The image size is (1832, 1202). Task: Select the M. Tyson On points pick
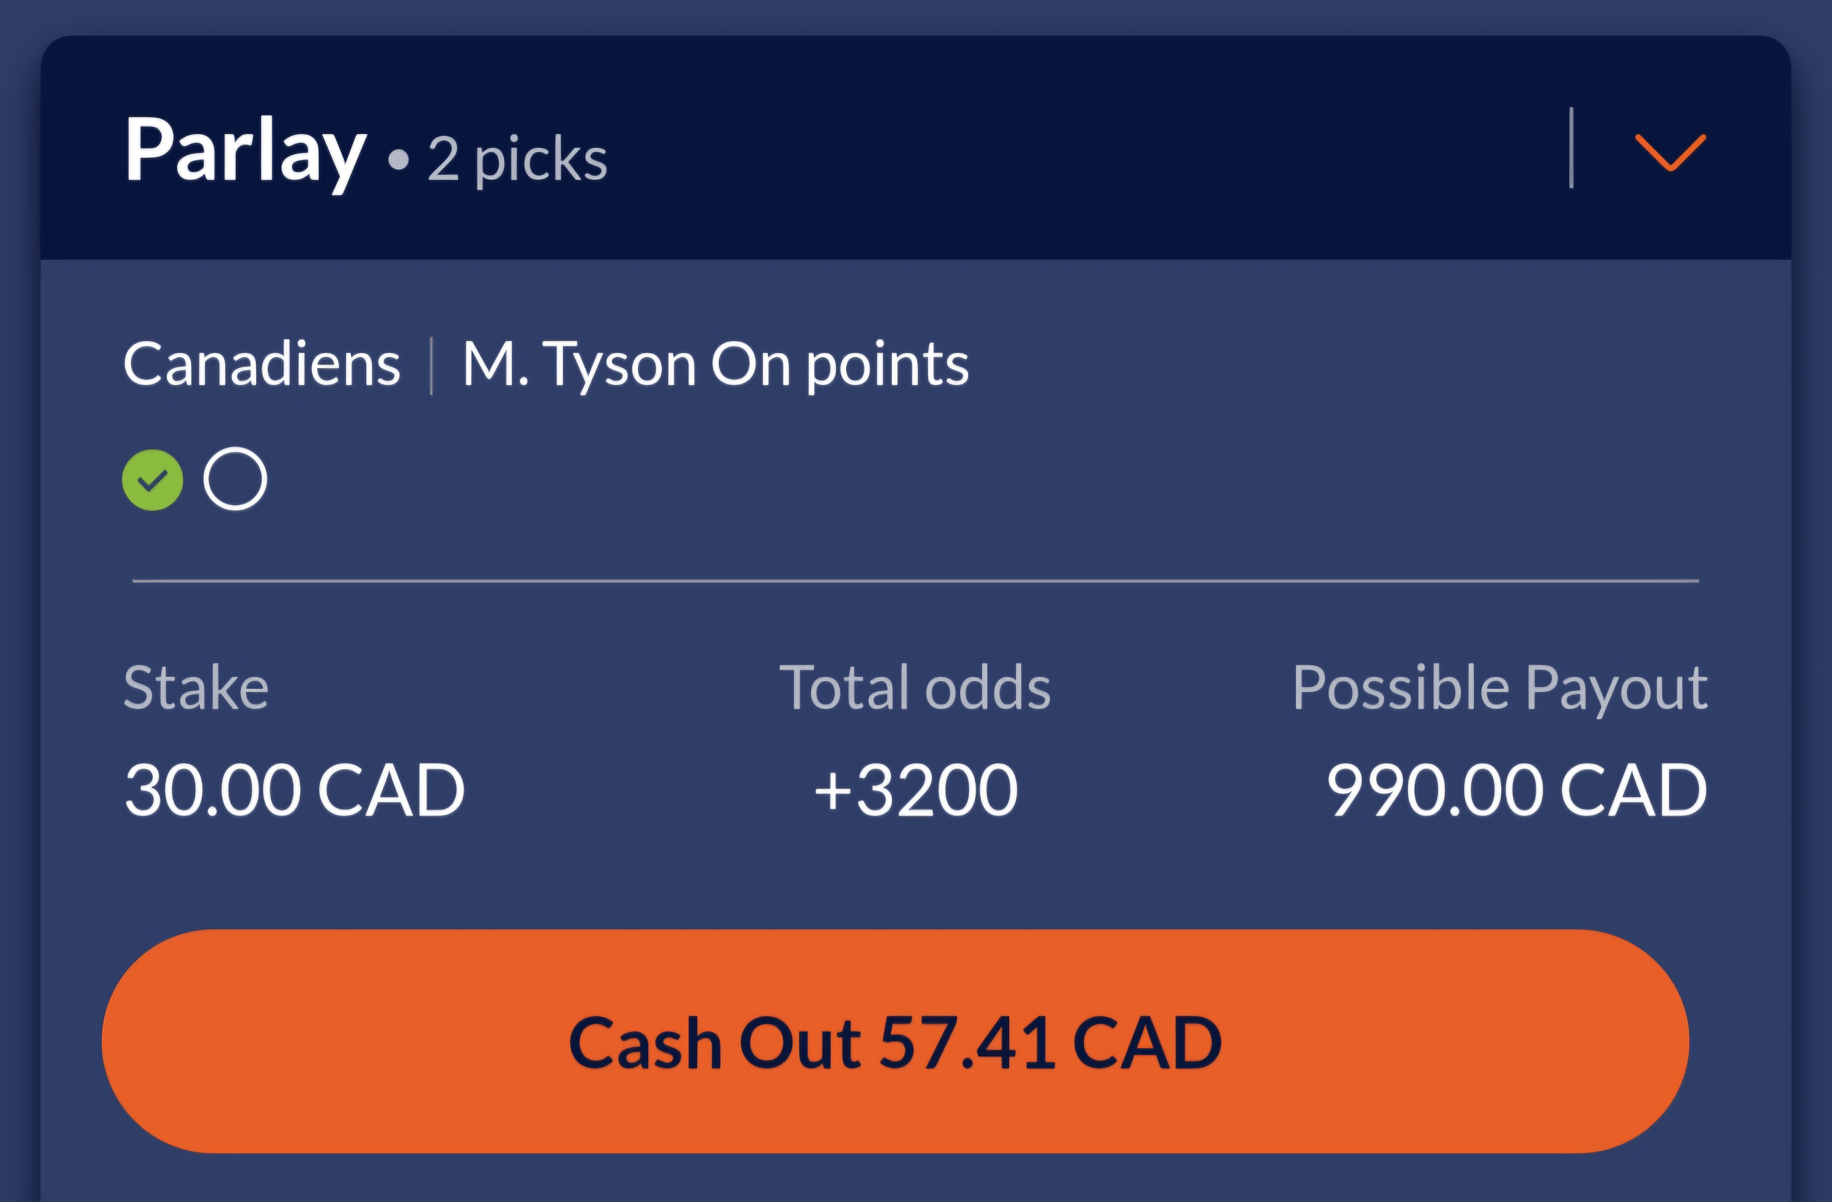(x=715, y=364)
